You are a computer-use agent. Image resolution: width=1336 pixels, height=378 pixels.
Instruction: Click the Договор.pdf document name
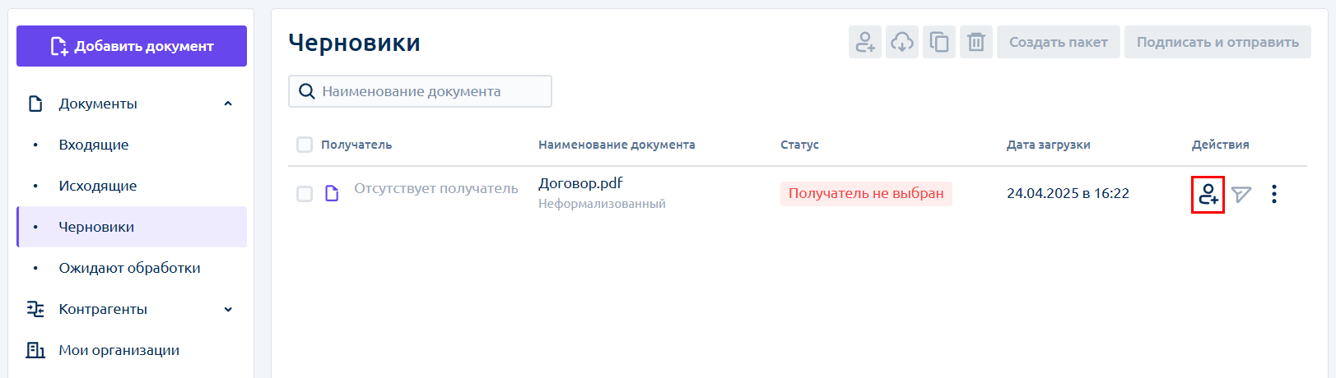pos(580,183)
